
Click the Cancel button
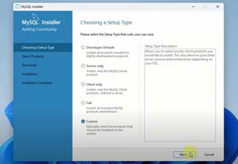pyautogui.click(x=209, y=155)
